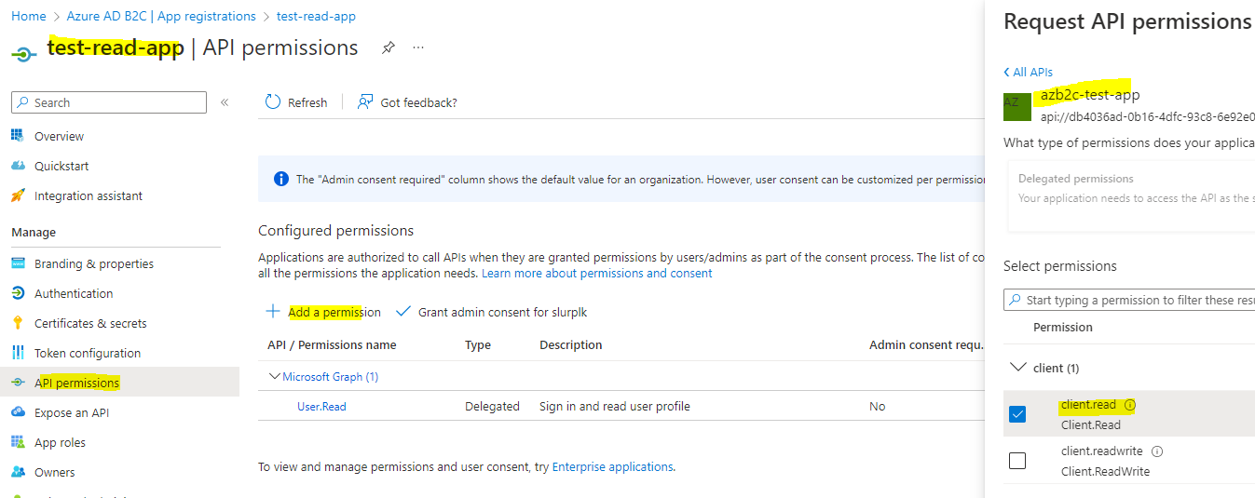Click the Type column header
This screenshot has width=1255, height=498.
point(478,344)
